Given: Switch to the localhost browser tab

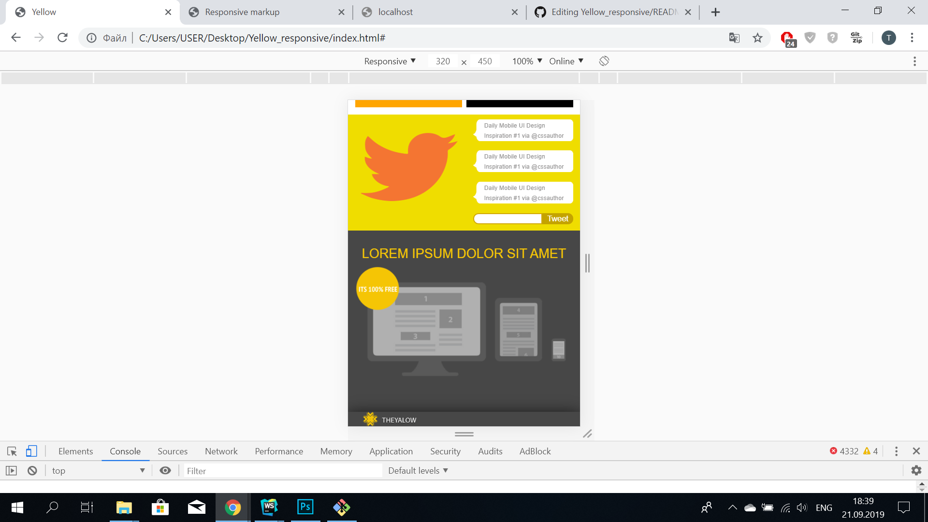Looking at the screenshot, I should (x=440, y=12).
